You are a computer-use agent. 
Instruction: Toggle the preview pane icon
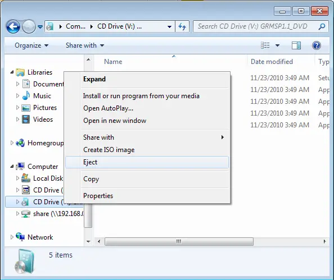[296, 45]
